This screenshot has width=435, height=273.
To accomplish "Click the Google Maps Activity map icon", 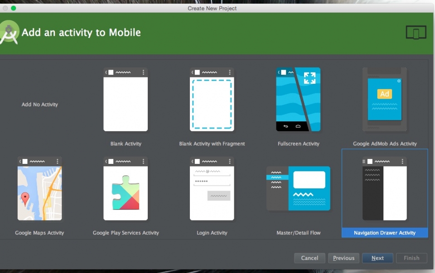I will (39, 189).
